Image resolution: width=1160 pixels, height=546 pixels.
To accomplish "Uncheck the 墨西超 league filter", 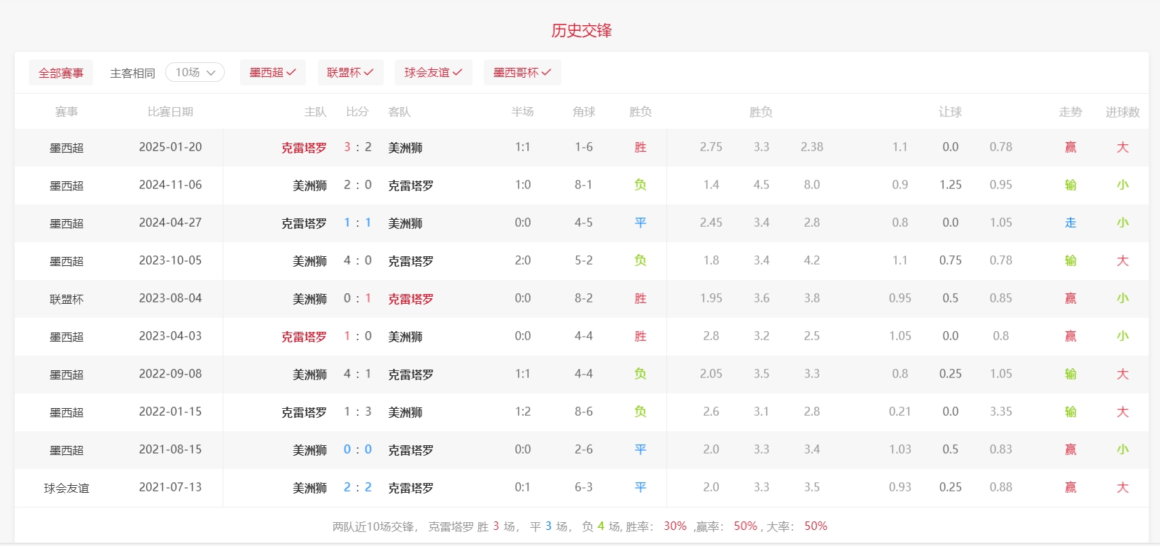I will point(272,73).
